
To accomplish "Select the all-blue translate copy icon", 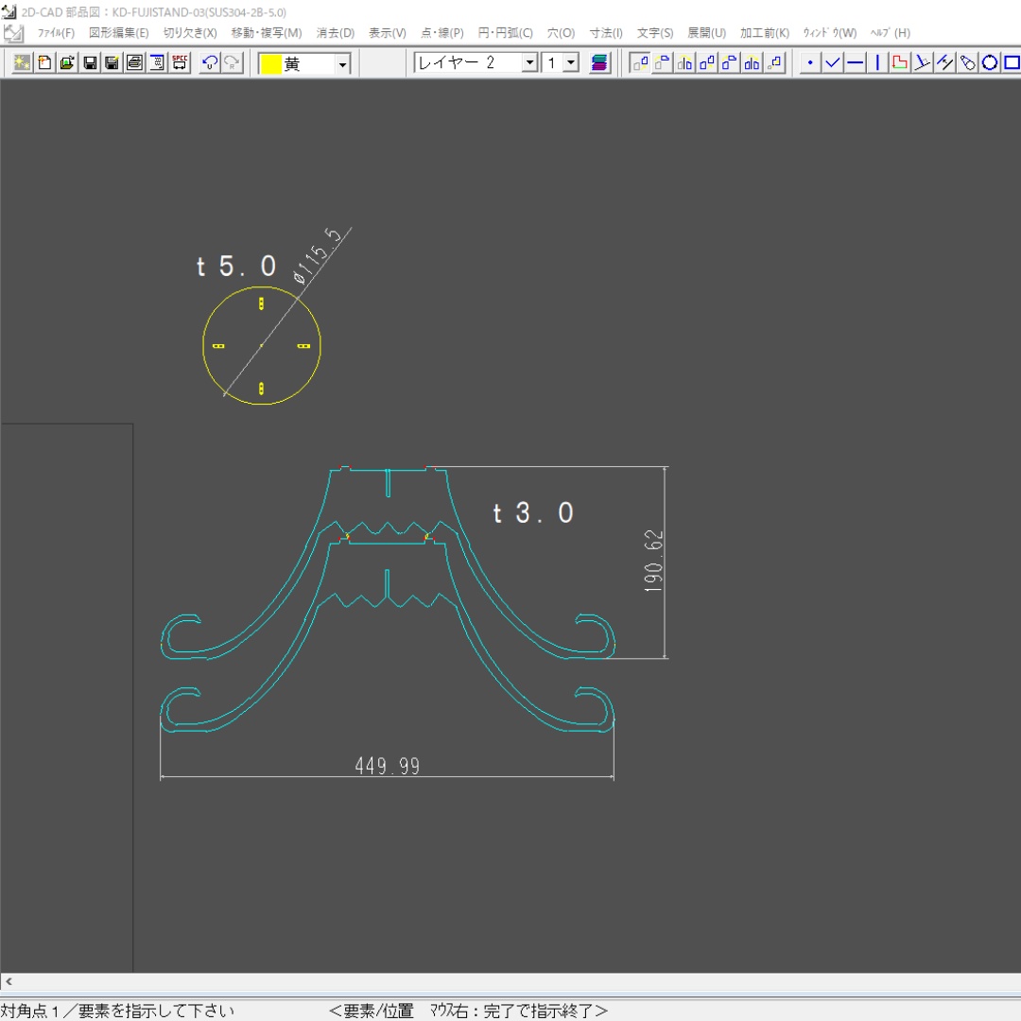I will coord(707,63).
